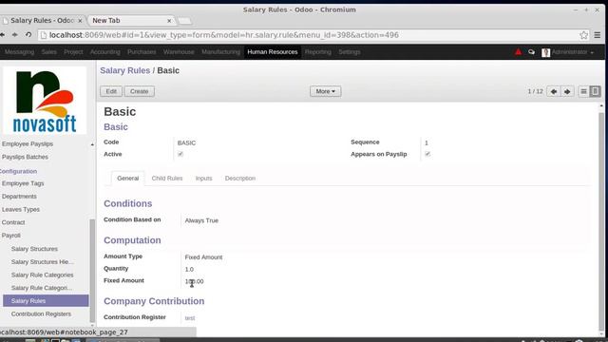Open the Messaging top menu

click(19, 52)
